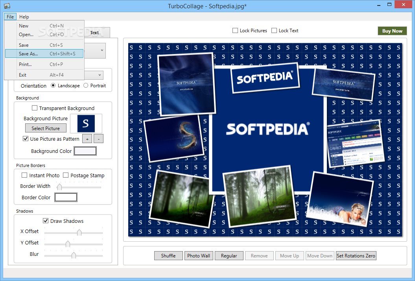The image size is (415, 281).
Task: Click the X Offset slider handle
Action: click(x=79, y=233)
